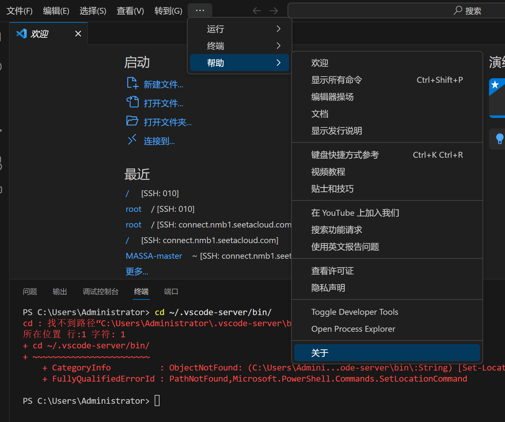Click the back navigation arrow

(x=257, y=11)
